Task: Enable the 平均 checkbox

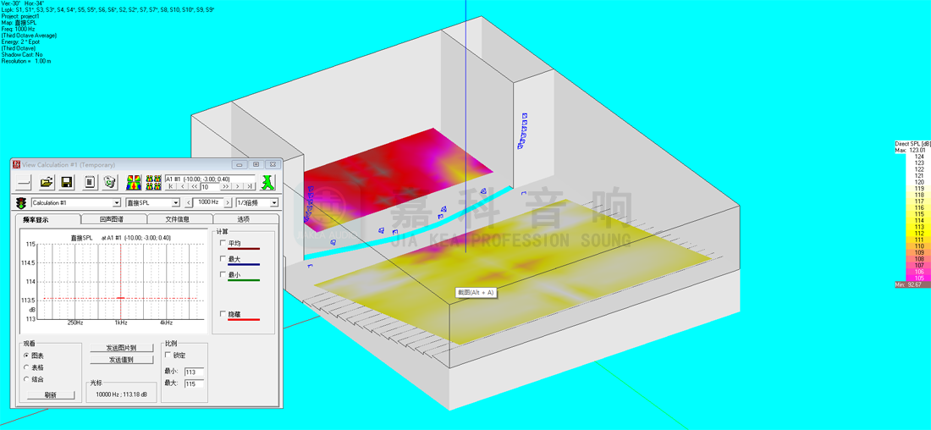Action: [223, 244]
